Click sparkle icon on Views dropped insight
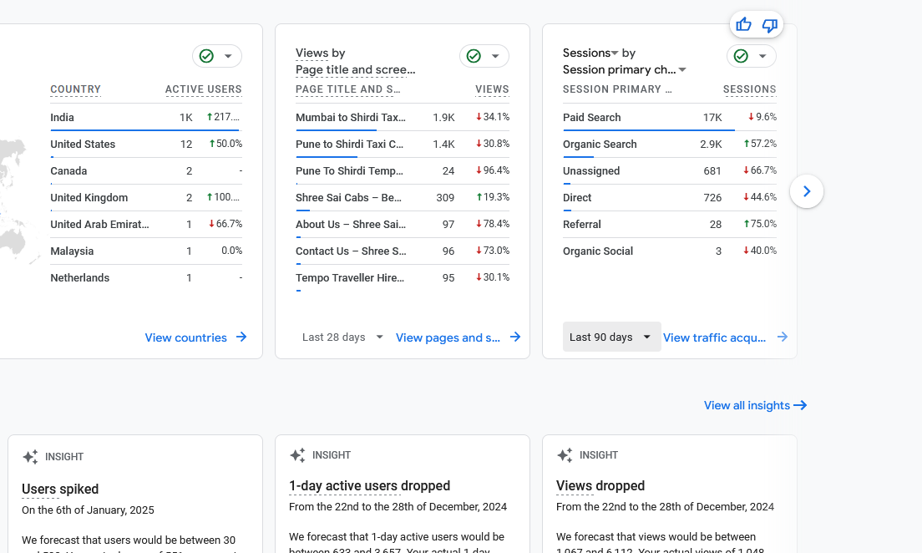This screenshot has height=553, width=922. point(565,455)
